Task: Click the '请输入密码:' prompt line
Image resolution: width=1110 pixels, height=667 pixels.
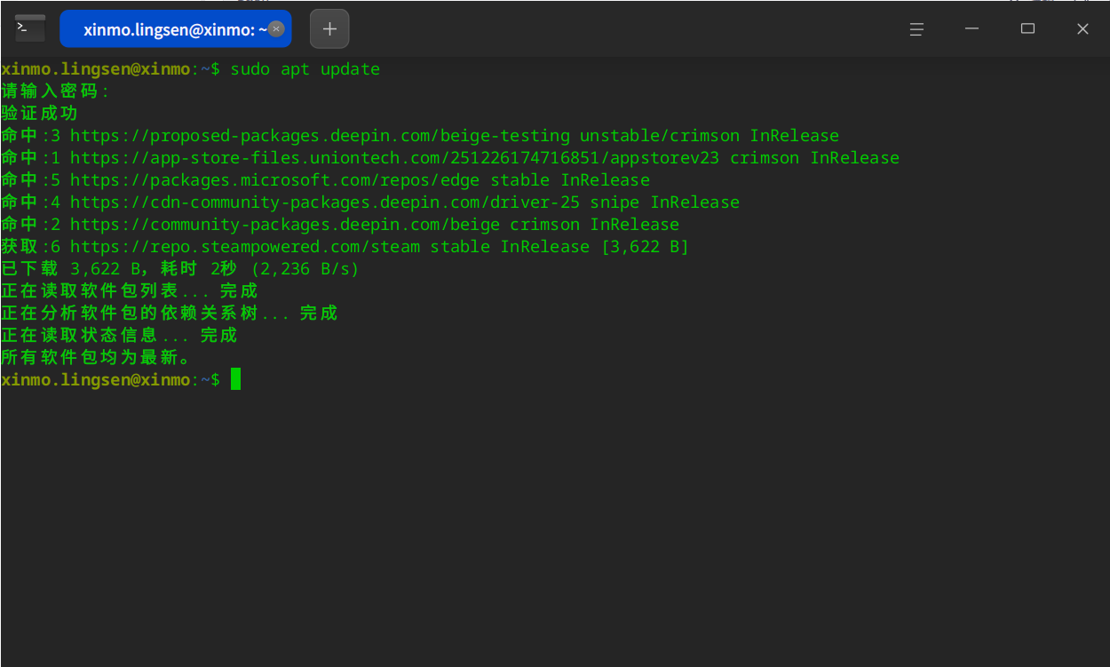Action: (55, 91)
